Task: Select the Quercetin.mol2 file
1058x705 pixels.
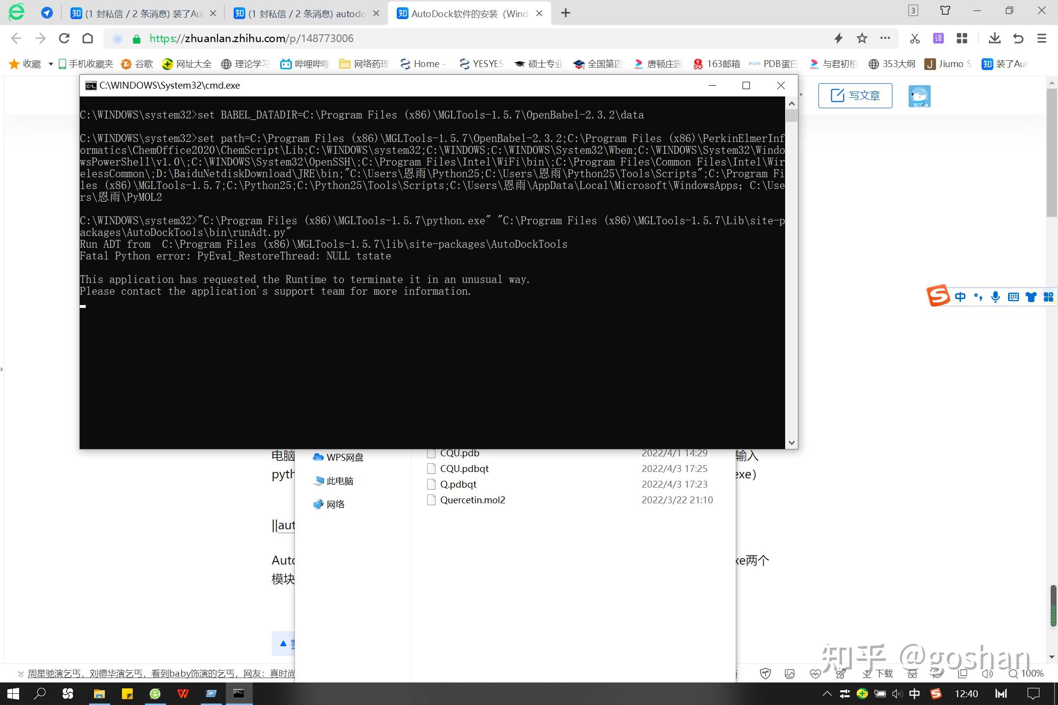Action: (472, 500)
